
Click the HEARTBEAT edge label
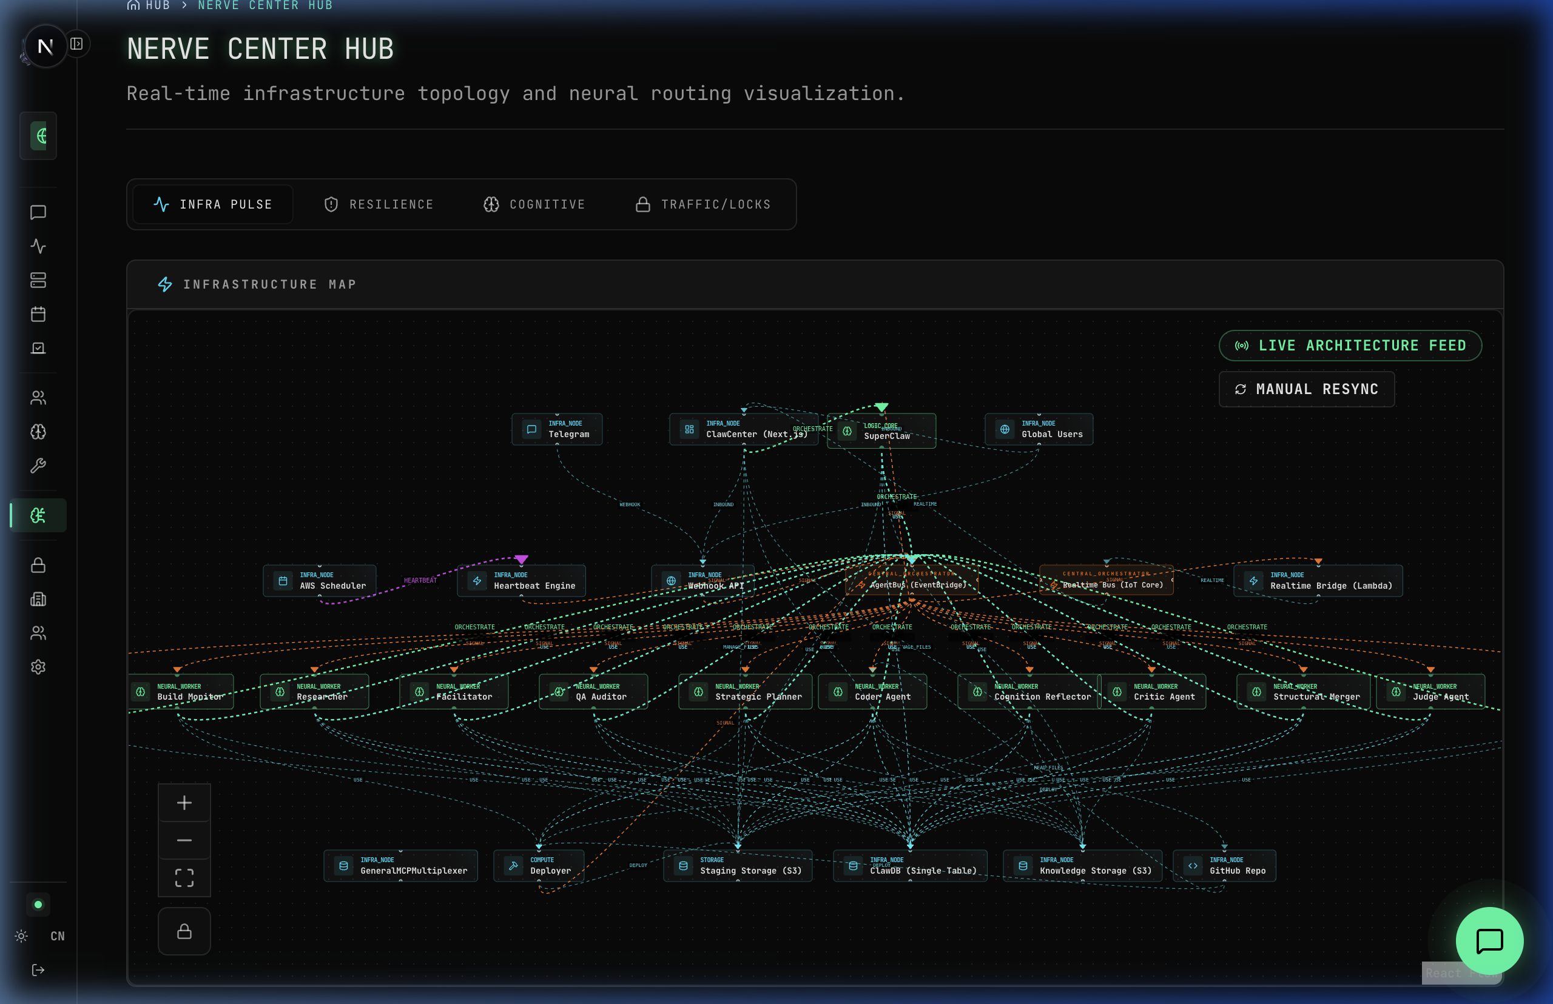[420, 580]
